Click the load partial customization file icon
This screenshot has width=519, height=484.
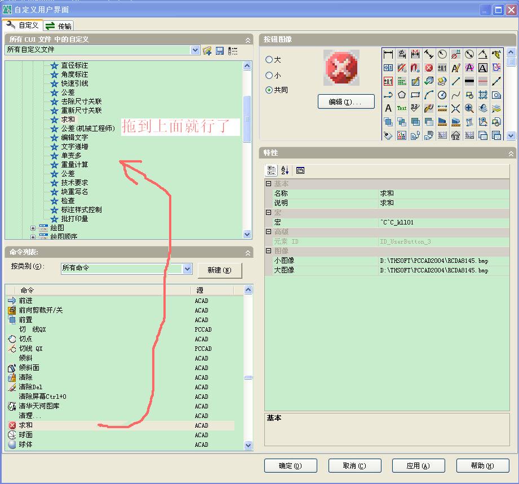coord(207,51)
